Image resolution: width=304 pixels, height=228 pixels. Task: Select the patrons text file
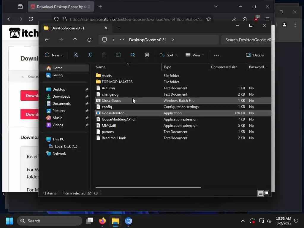[x=183, y=132]
